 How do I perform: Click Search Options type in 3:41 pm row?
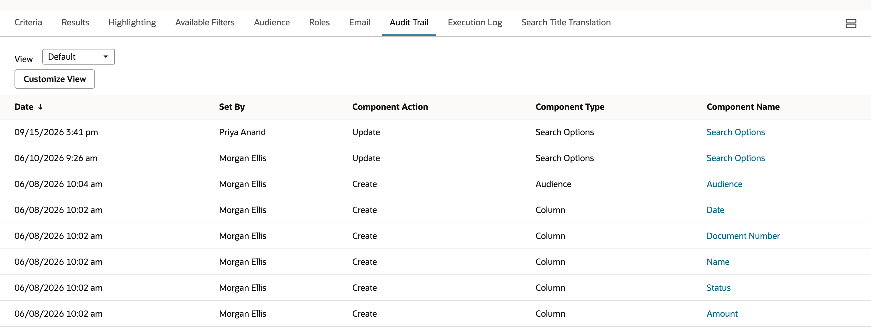(x=565, y=132)
